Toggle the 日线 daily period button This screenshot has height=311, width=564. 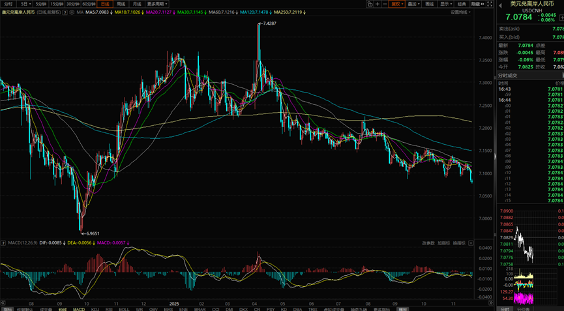coord(105,4)
